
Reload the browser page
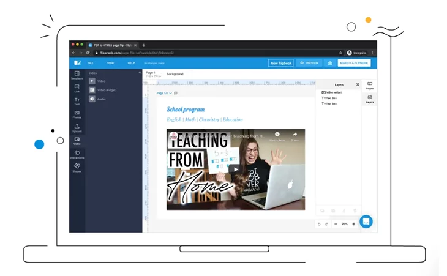tap(88, 53)
